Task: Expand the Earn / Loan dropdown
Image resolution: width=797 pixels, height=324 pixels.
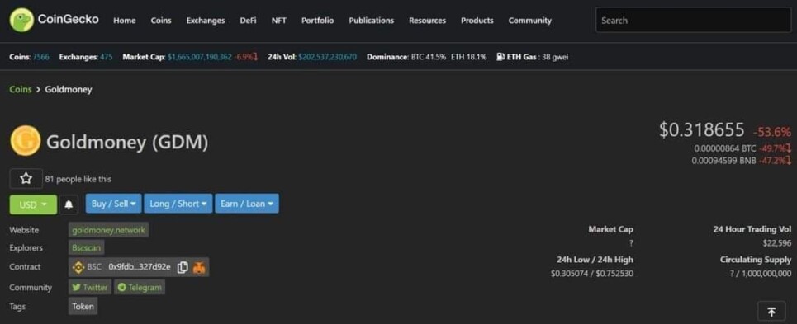Action: pos(247,204)
